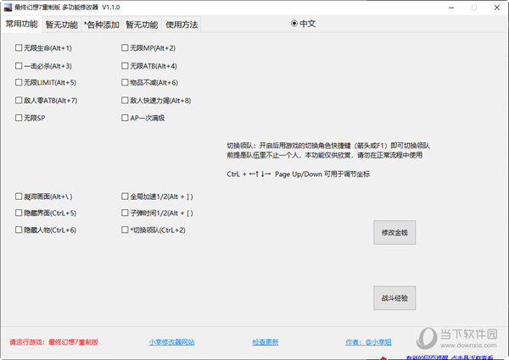Viewport: 509px width, 360px height.
Task: Click the 切换领队 description text line
Action: coord(328,146)
